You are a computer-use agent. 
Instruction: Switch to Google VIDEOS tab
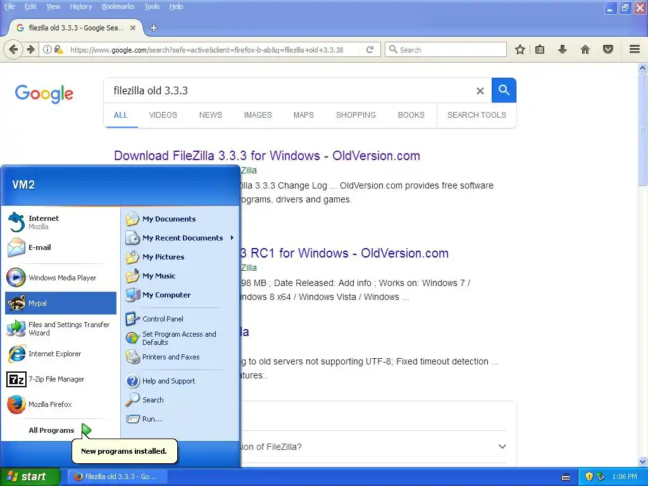point(163,115)
